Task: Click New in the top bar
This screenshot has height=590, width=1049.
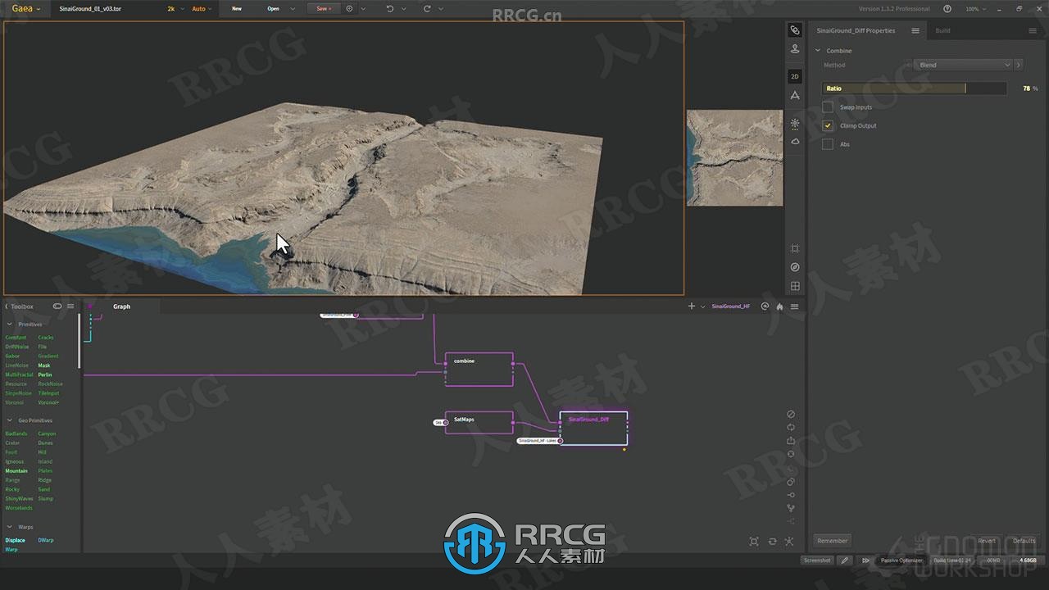Action: point(237,8)
